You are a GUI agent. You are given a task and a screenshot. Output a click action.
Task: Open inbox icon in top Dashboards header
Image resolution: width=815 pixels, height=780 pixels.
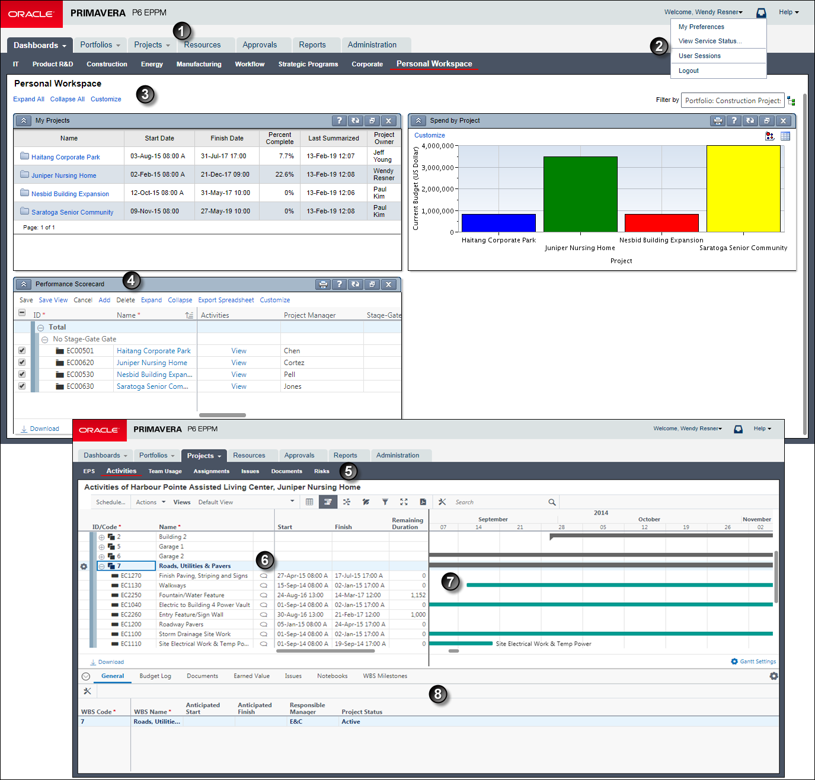click(x=761, y=12)
